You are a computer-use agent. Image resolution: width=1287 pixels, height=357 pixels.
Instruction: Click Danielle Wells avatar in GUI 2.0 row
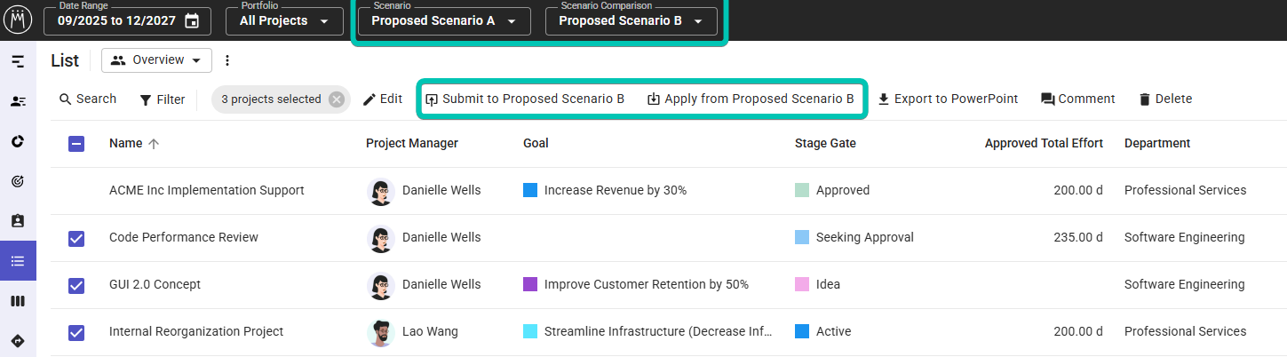[x=381, y=285]
